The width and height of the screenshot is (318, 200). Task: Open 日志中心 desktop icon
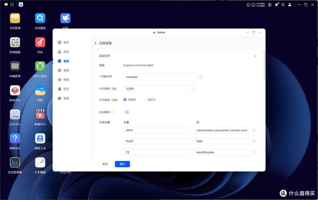(x=15, y=114)
